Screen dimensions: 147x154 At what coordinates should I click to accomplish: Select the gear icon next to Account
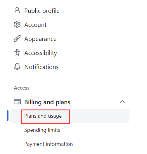click(17, 24)
